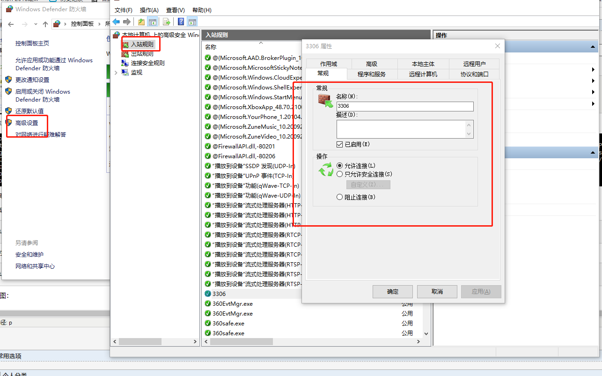Click the firewall brick icon in 3306 dialog

click(325, 101)
